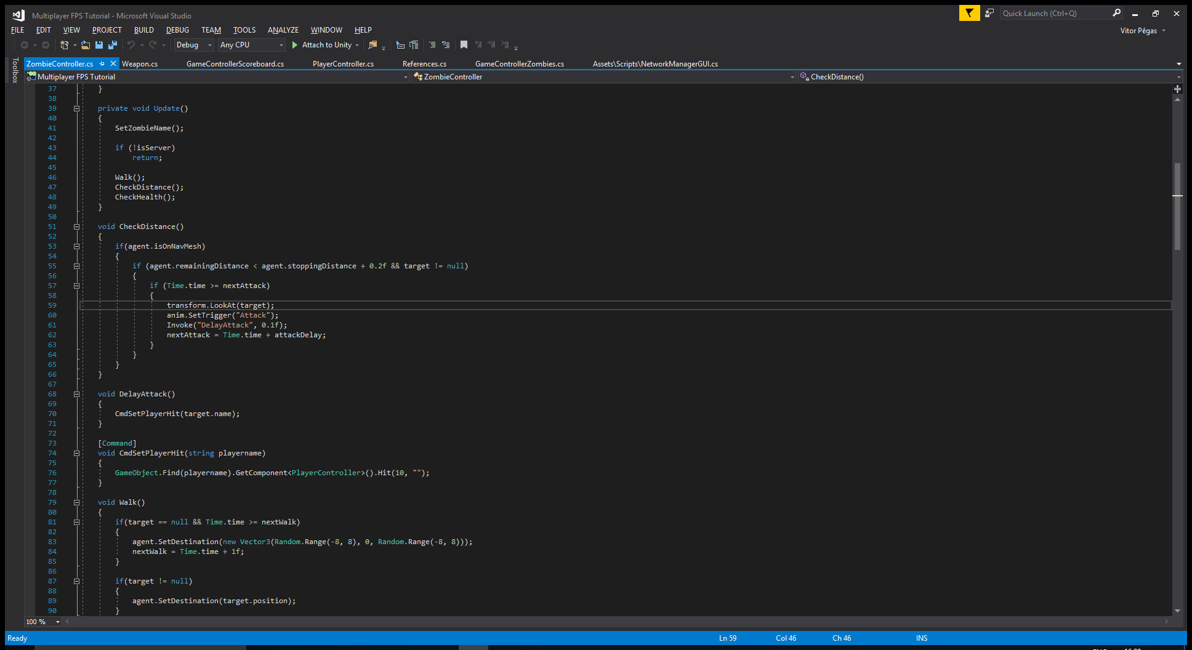Open the yellow Notifications flag icon
This screenshot has width=1192, height=650.
970,12
